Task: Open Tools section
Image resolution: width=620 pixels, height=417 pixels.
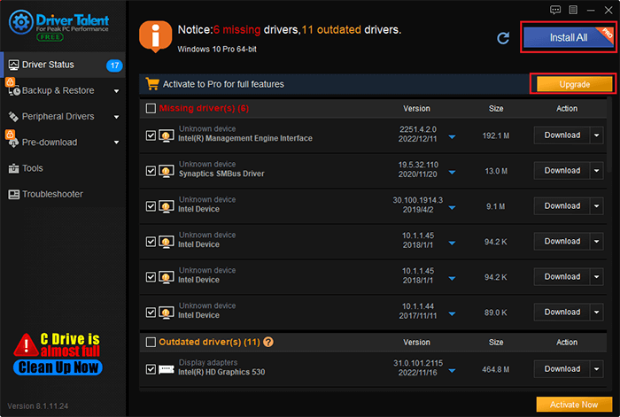Action: pyautogui.click(x=63, y=168)
